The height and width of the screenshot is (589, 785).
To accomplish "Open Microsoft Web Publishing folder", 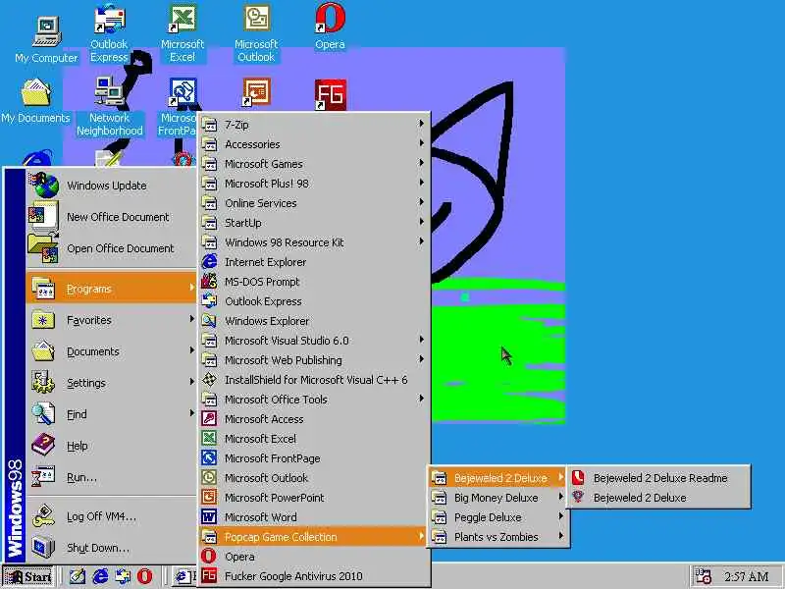I will pyautogui.click(x=313, y=360).
